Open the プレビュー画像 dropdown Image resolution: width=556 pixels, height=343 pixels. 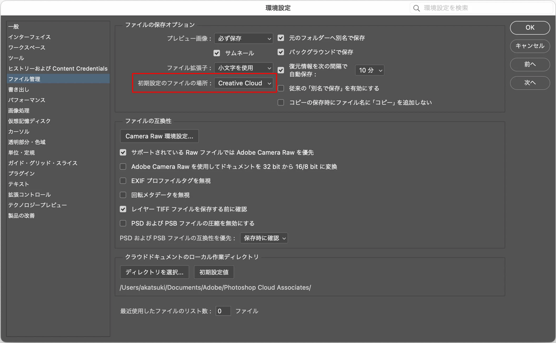click(244, 38)
